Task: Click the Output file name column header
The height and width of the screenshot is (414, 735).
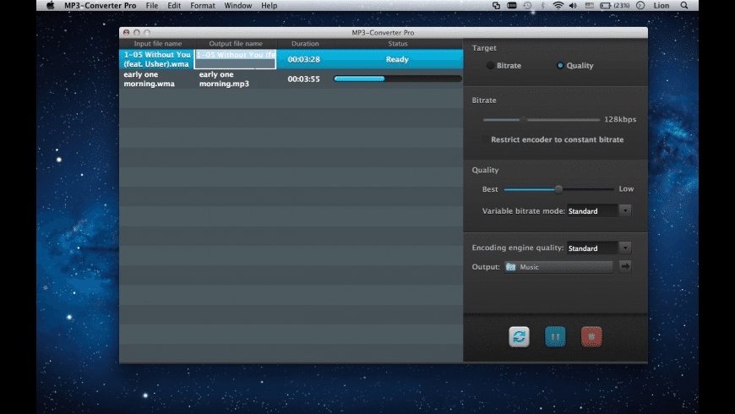Action: click(x=236, y=44)
